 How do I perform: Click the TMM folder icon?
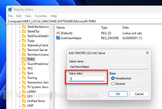pos(24,59)
